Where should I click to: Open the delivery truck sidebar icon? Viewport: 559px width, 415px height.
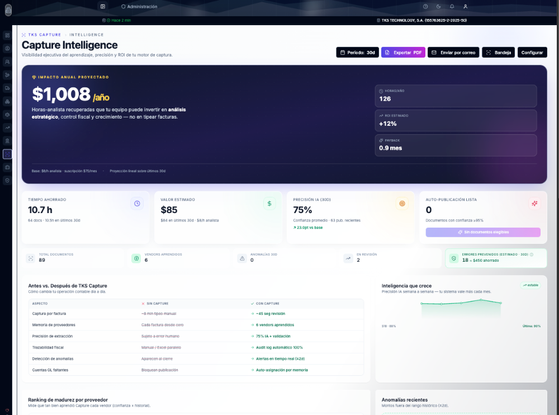[7, 88]
